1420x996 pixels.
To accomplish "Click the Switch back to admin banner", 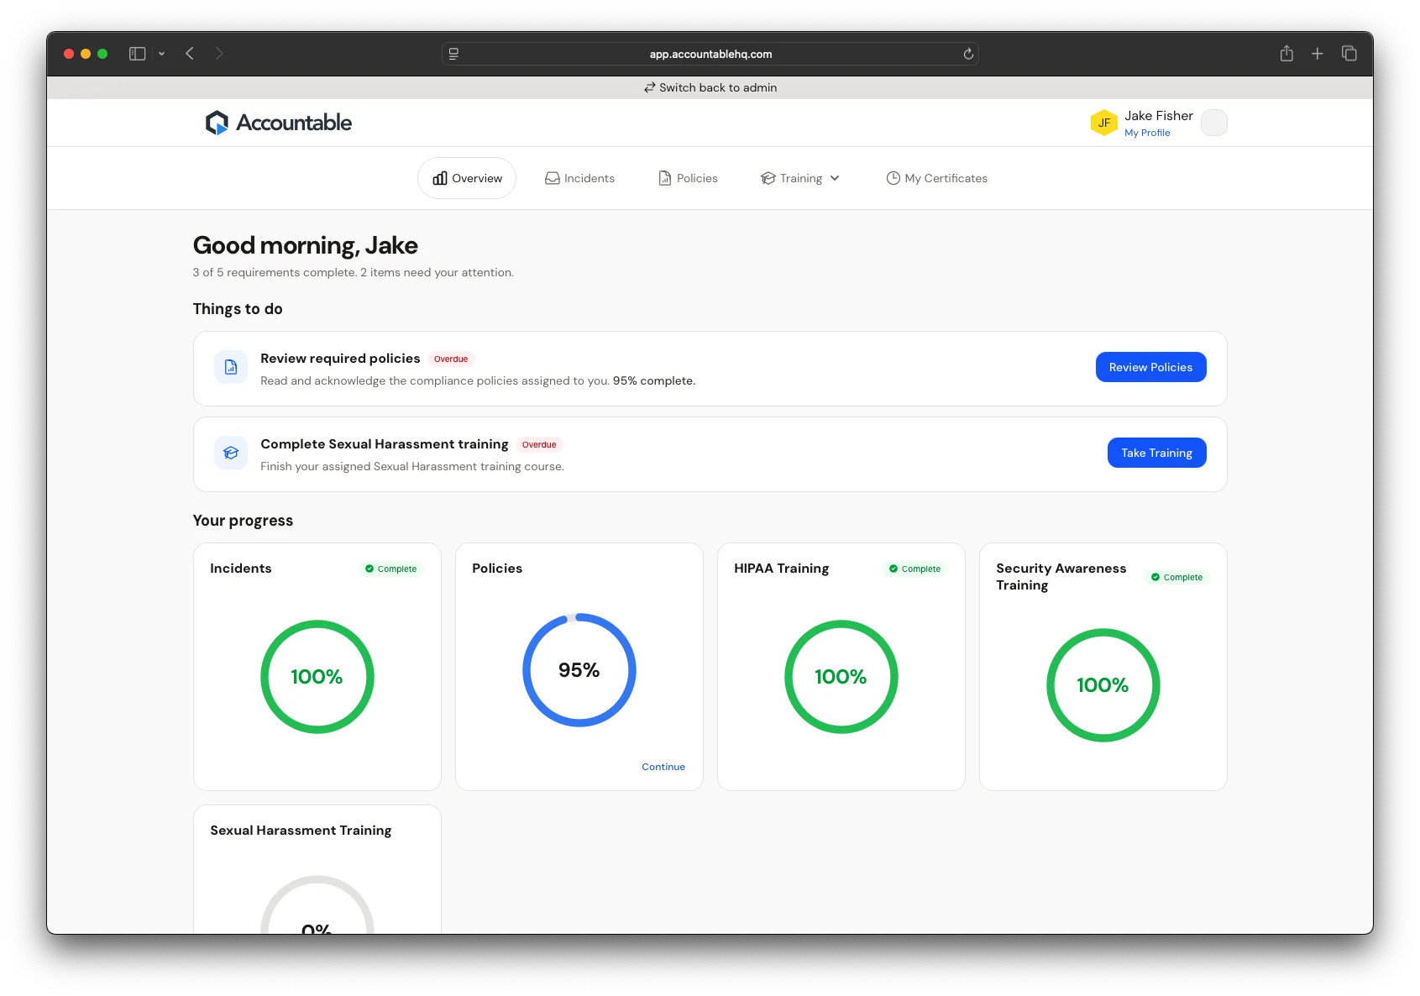I will [x=710, y=87].
